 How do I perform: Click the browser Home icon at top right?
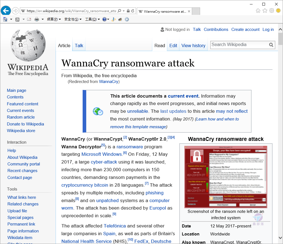click(258, 11)
